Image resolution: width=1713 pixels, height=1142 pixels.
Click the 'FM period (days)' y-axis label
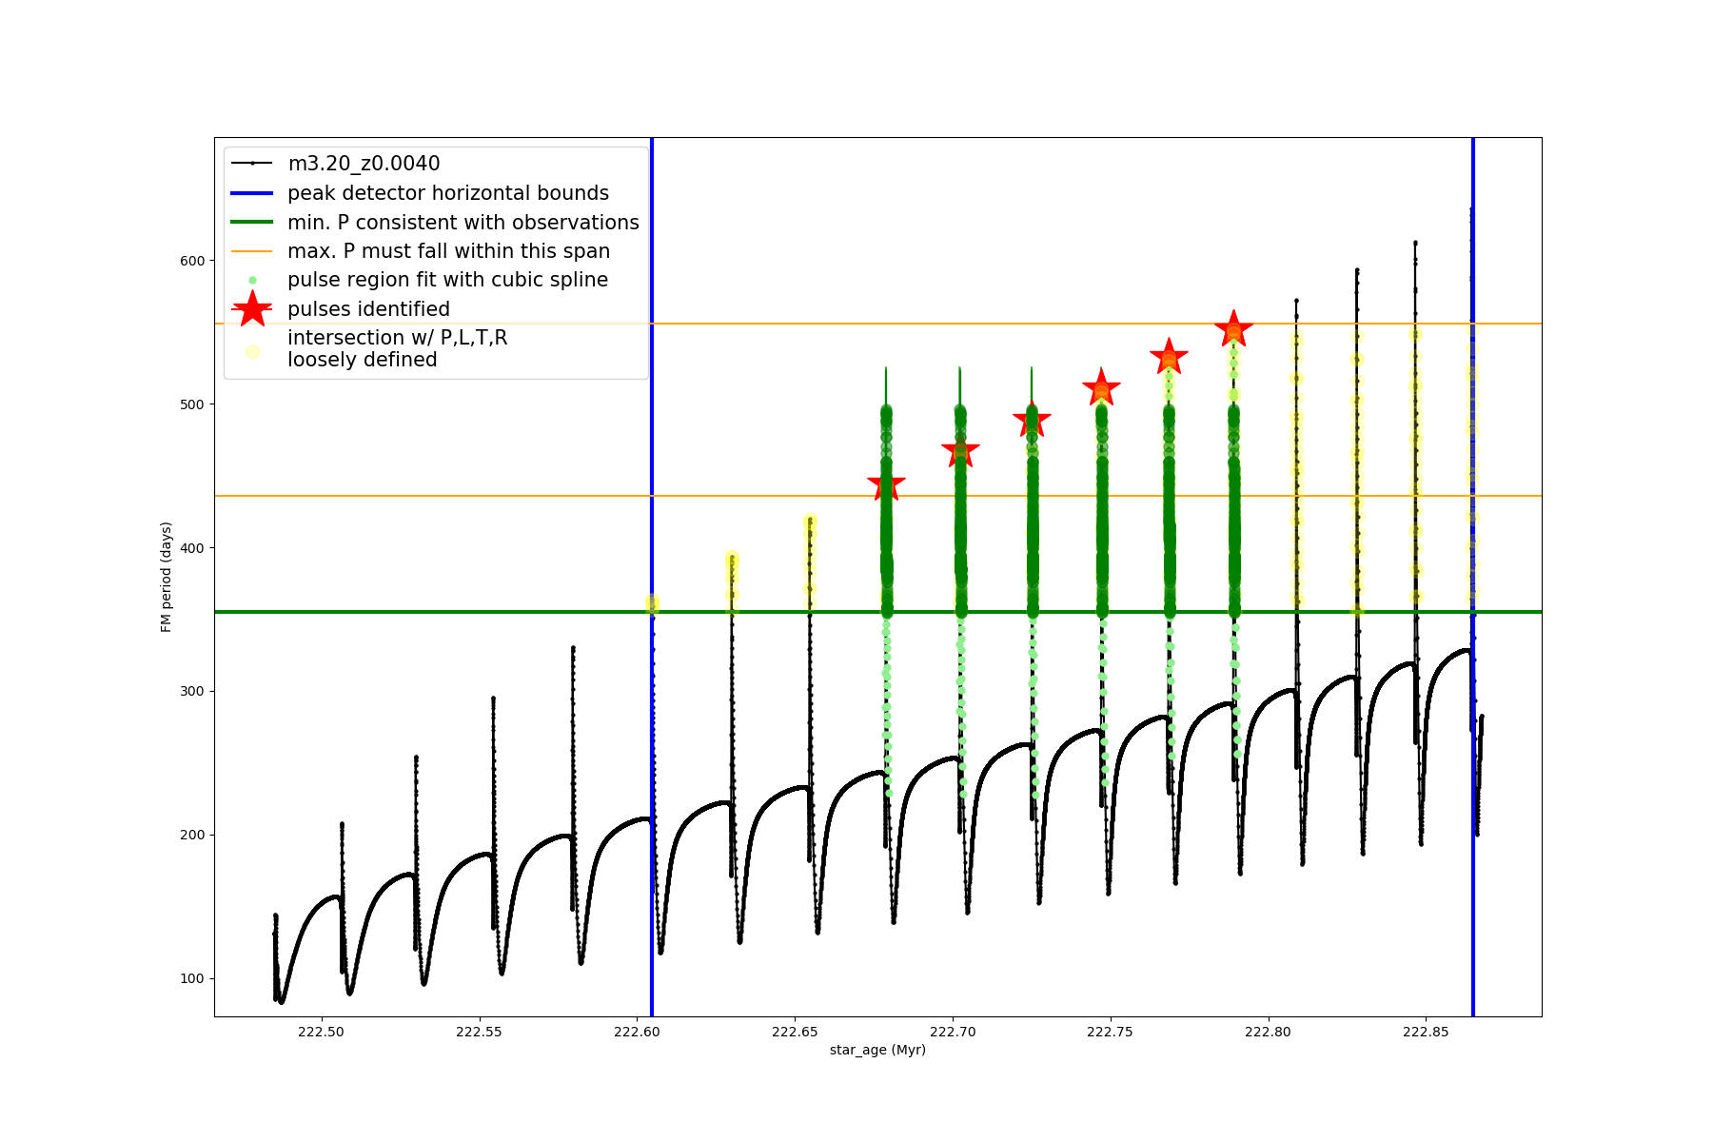click(x=167, y=577)
